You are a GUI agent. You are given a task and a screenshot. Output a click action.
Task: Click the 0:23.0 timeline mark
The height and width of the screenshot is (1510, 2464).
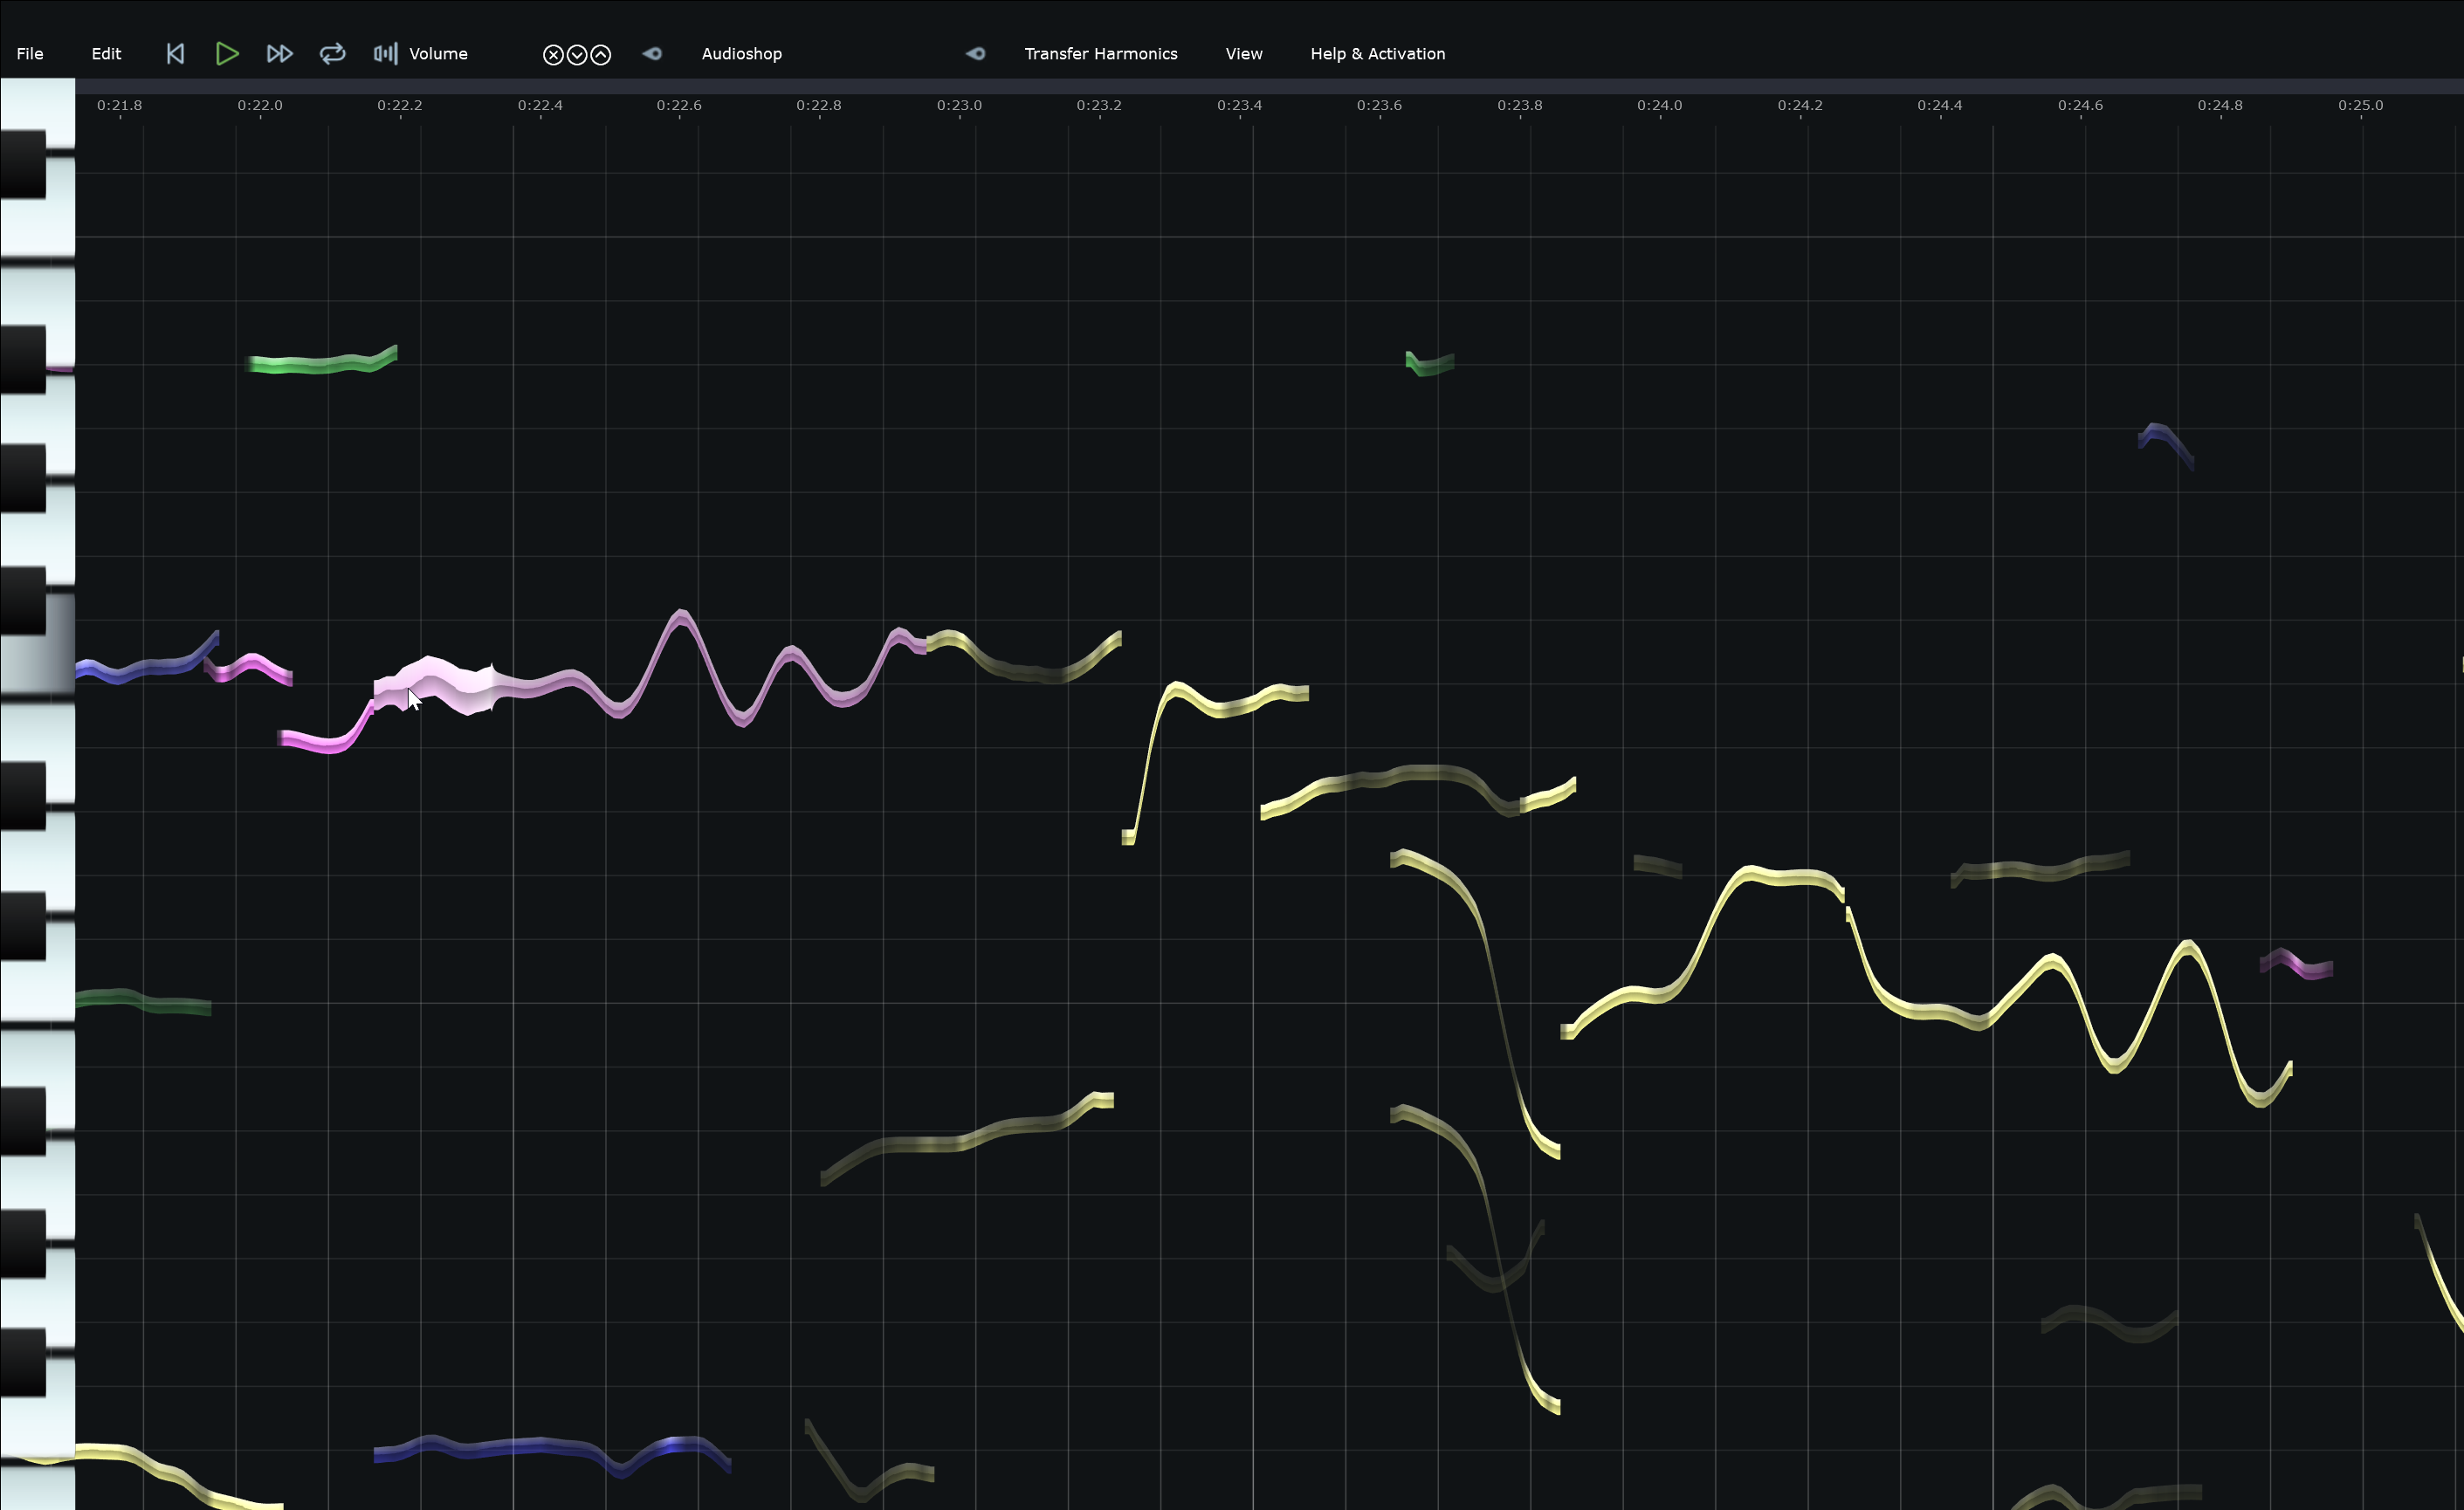pos(959,106)
